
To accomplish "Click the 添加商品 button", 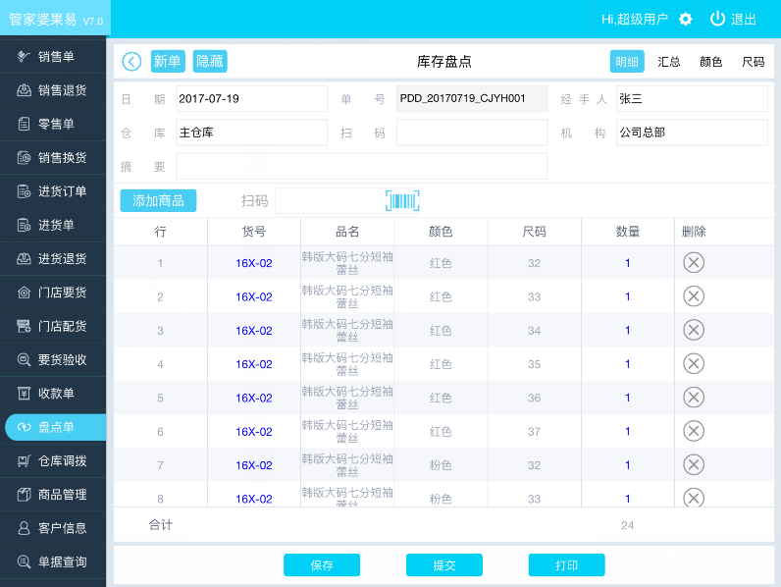I will coord(158,201).
